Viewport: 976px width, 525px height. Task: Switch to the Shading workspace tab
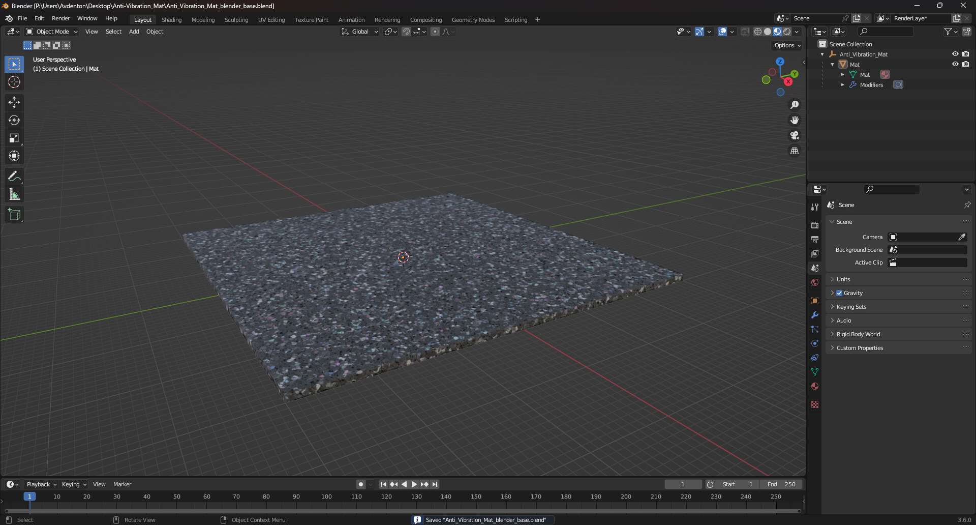pos(171,20)
